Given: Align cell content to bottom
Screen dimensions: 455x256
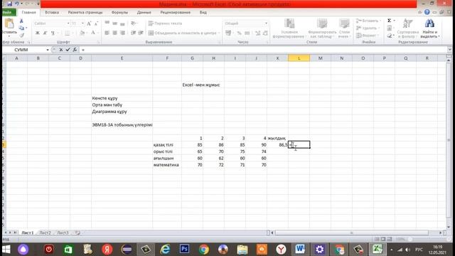Looking at the screenshot, I should pos(122,23).
